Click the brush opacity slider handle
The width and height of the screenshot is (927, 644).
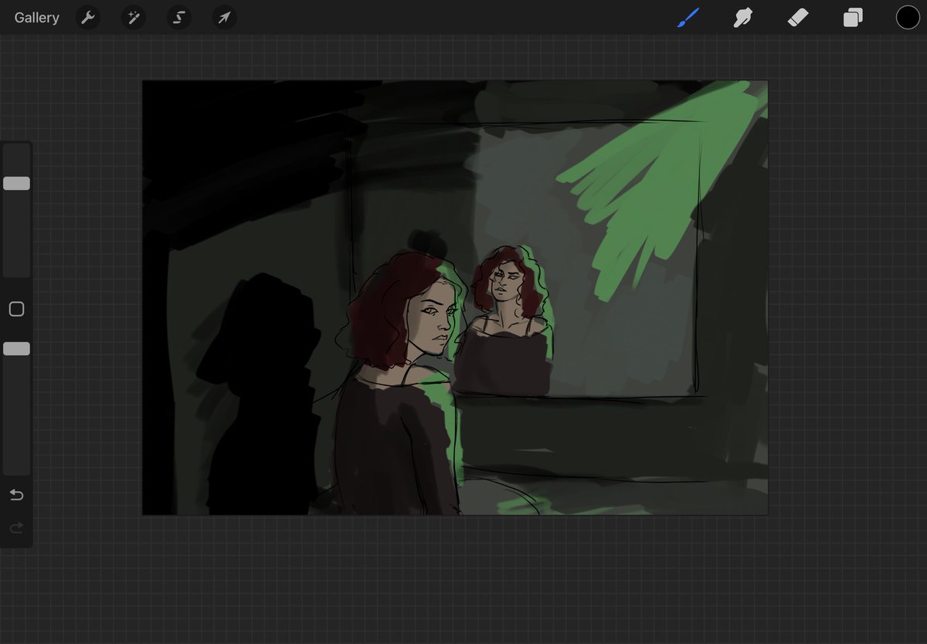16,349
